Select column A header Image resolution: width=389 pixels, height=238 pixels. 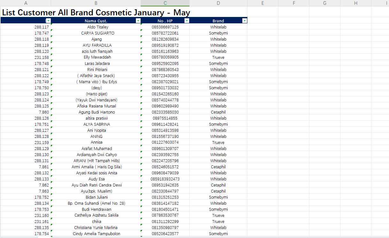point(26,3)
